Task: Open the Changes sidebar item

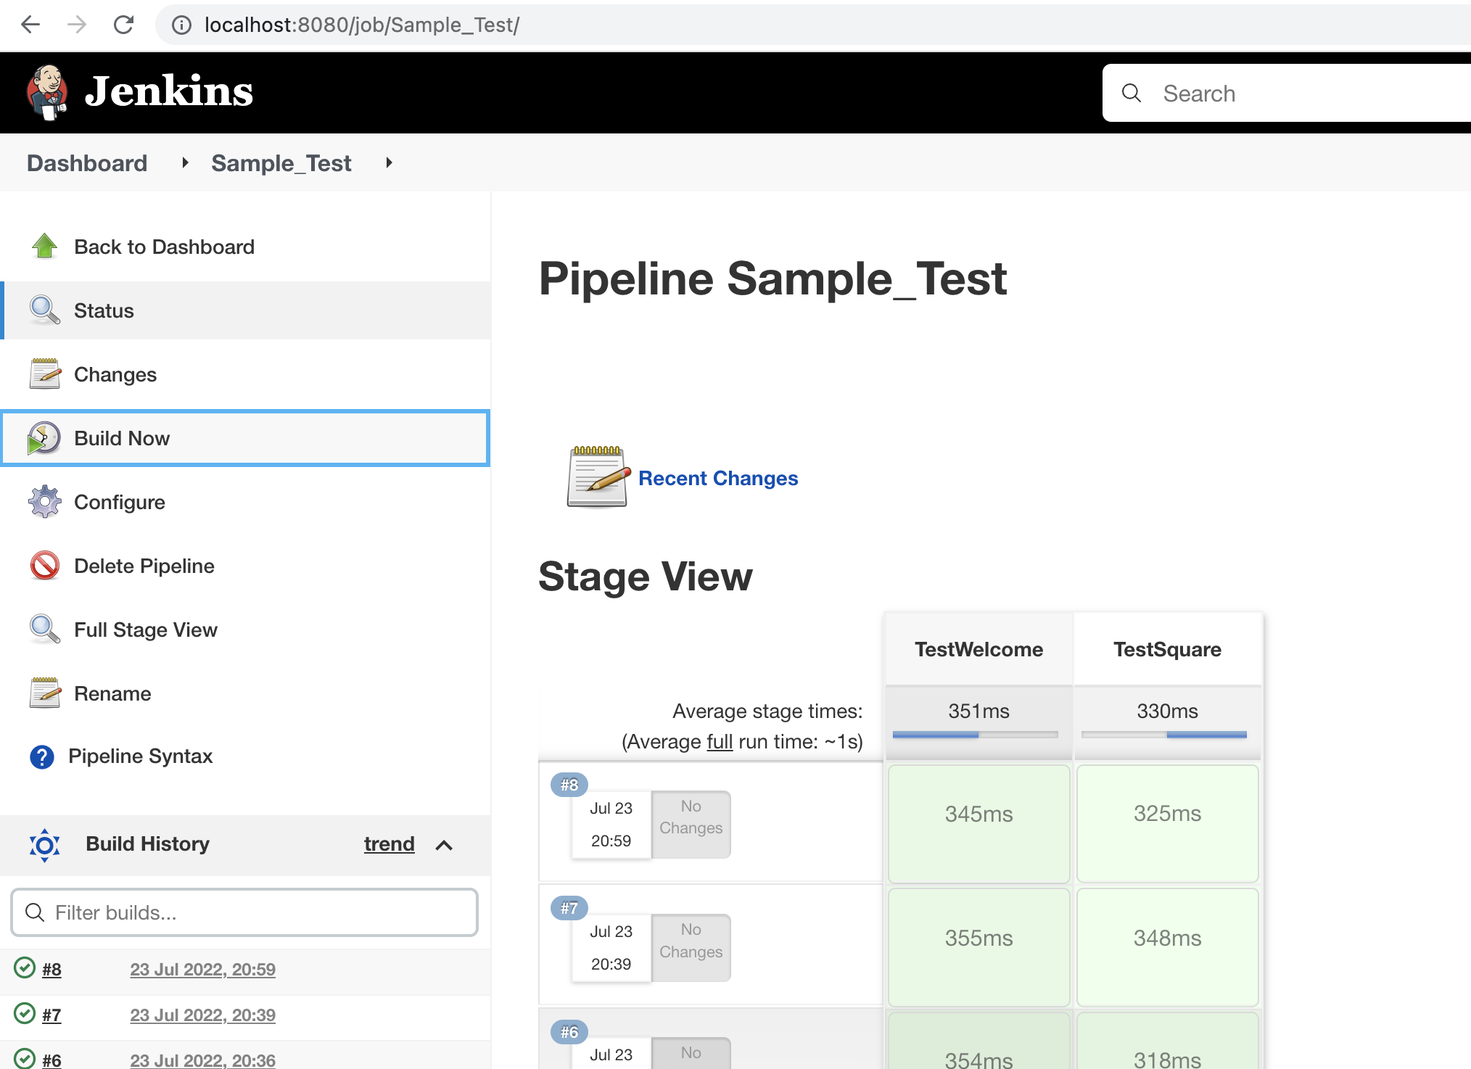Action: click(x=115, y=374)
